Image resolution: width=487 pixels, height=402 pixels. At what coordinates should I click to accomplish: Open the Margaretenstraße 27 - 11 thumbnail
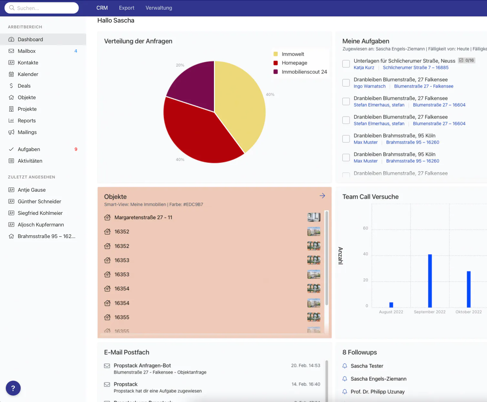point(314,217)
